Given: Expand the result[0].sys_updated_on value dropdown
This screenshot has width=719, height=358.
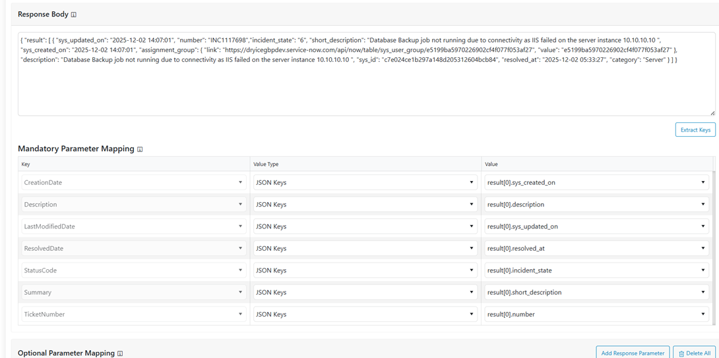Looking at the screenshot, I should (x=596, y=226).
